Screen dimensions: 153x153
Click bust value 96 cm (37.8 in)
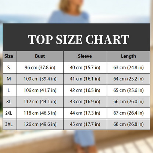coord(40,68)
